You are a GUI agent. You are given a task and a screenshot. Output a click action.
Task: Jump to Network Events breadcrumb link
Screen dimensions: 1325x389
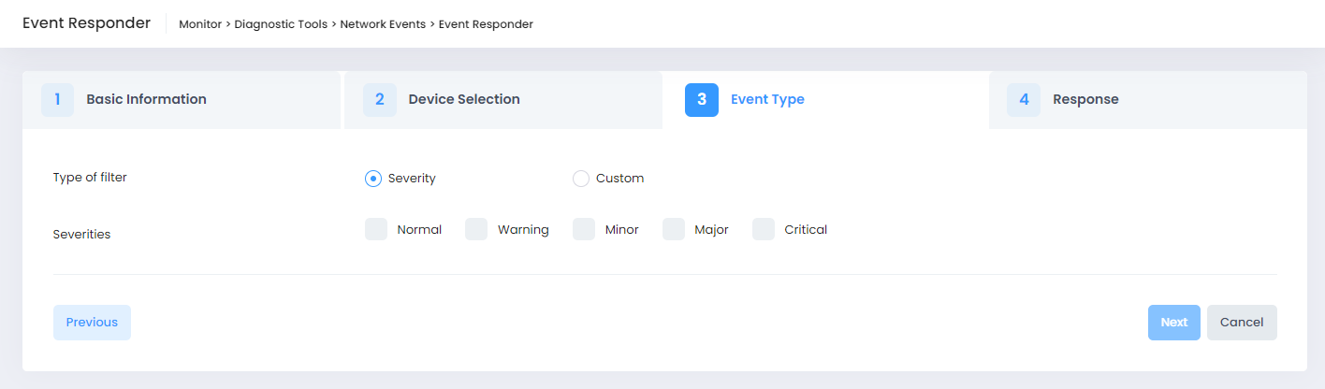click(383, 24)
